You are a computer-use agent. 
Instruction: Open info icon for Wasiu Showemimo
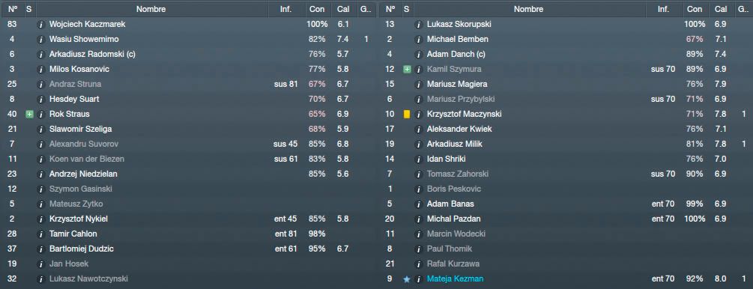(40, 39)
